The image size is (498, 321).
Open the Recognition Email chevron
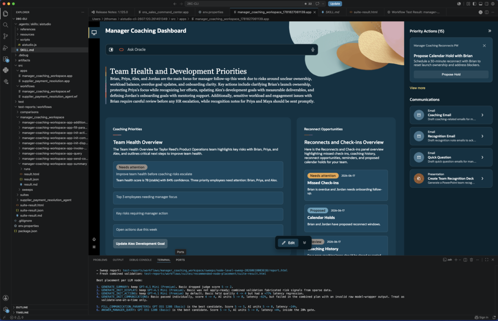482,136
